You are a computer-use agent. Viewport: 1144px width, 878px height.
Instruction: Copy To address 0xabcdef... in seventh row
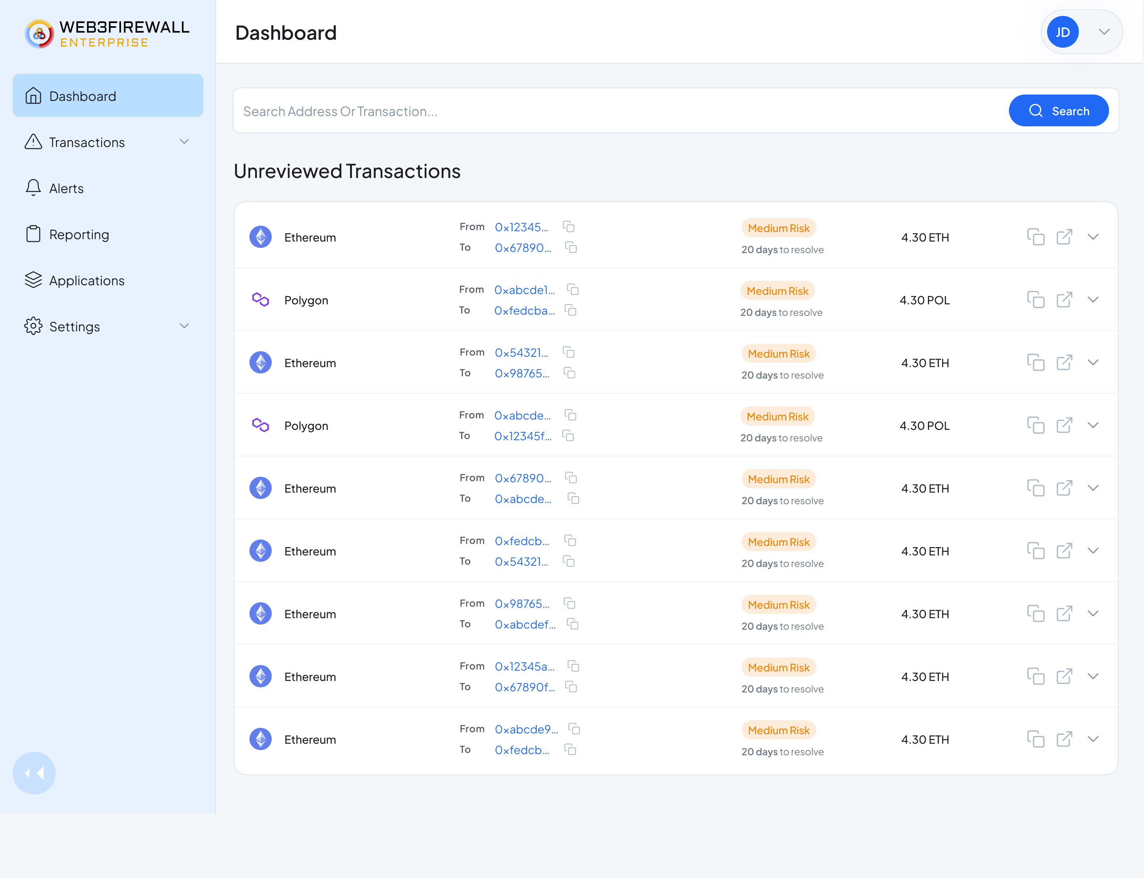tap(573, 624)
